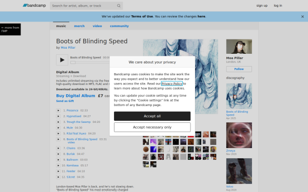This screenshot has height=192, width=308.
Task: Choose Accept necessary only
Action: 152,127
